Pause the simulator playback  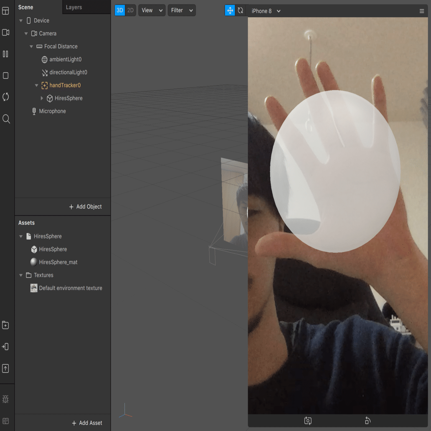(x=6, y=54)
